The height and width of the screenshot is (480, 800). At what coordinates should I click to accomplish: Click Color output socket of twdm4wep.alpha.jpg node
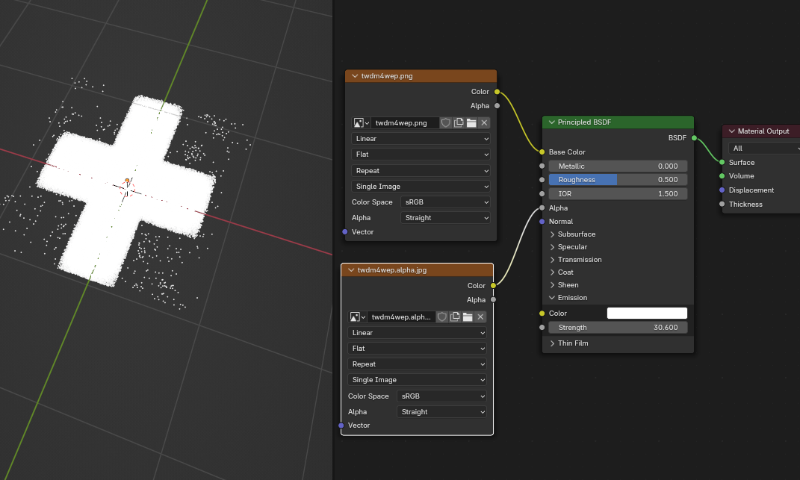(493, 286)
